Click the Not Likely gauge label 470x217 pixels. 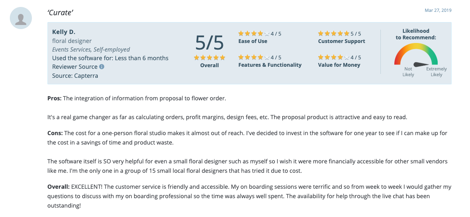click(408, 72)
